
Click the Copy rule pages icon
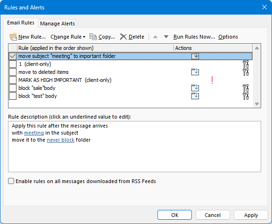(93, 37)
